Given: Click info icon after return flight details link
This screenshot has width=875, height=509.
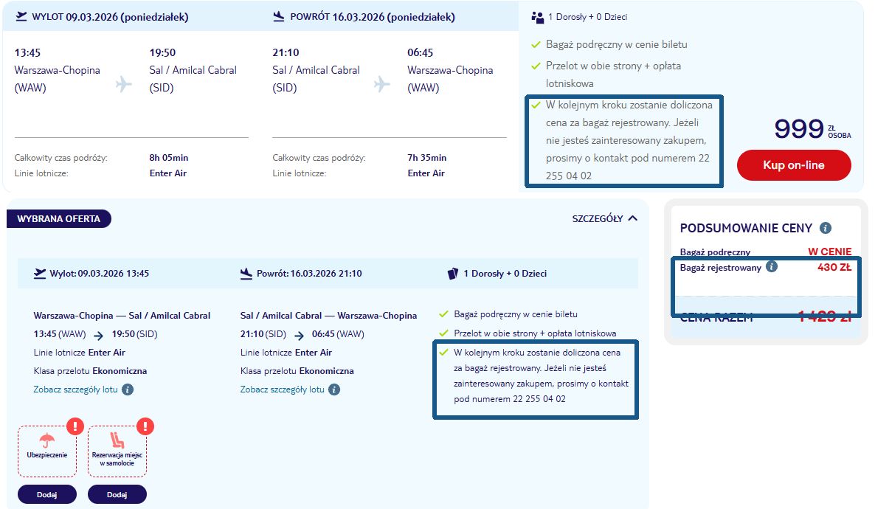Looking at the screenshot, I should tap(334, 389).
